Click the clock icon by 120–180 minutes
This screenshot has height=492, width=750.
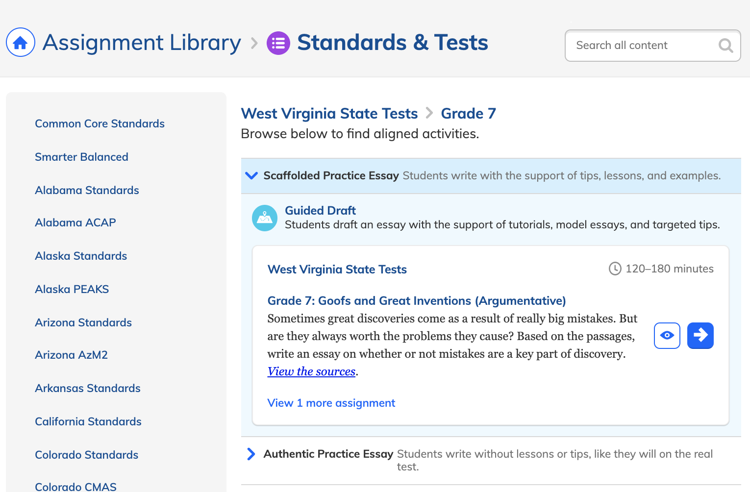point(615,269)
